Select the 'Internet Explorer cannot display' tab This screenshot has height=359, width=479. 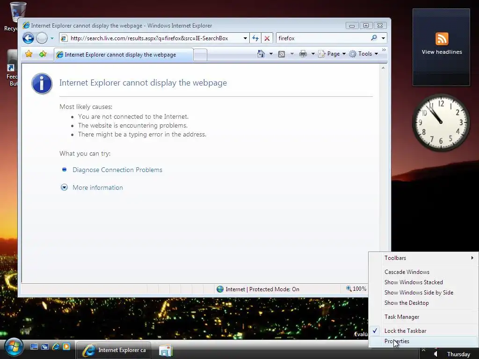(123, 55)
